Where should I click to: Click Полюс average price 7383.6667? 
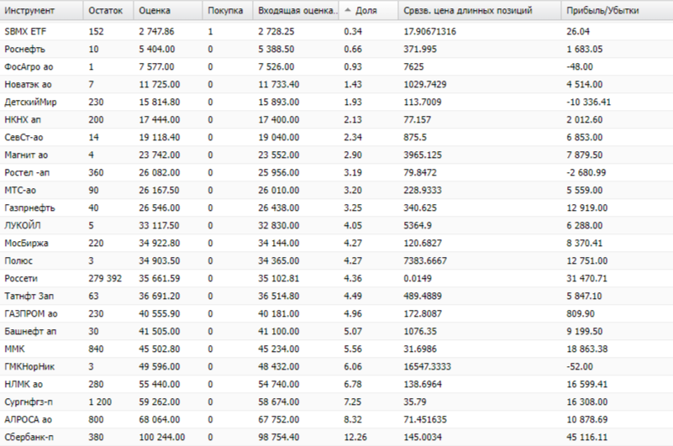[425, 260]
